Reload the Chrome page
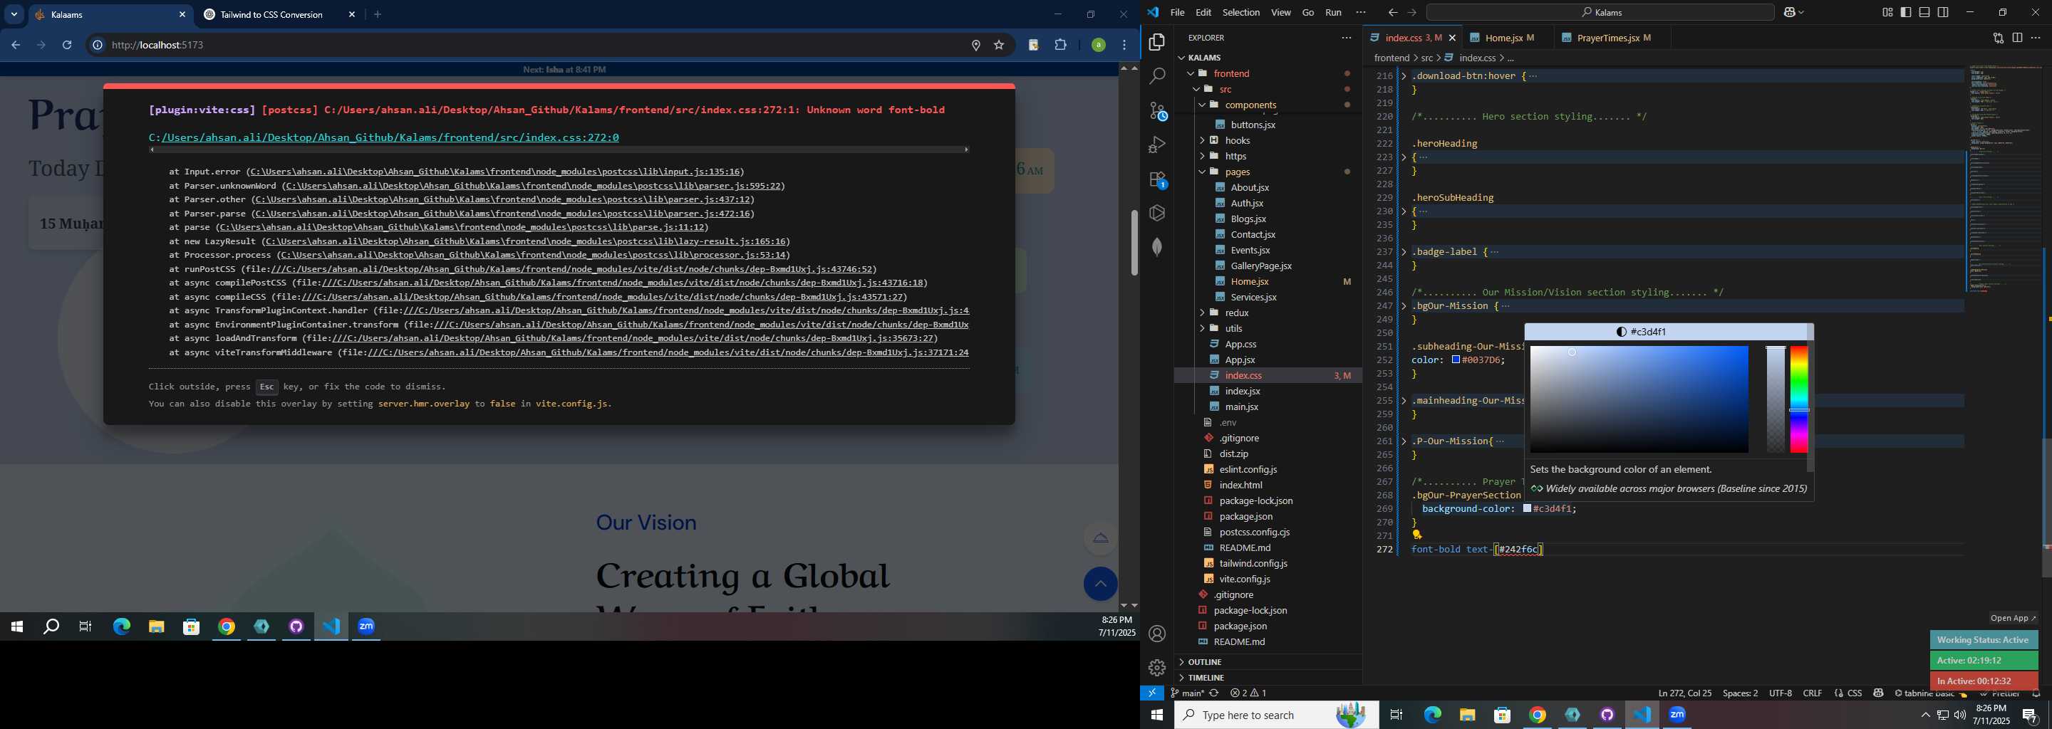2052x729 pixels. [x=67, y=46]
